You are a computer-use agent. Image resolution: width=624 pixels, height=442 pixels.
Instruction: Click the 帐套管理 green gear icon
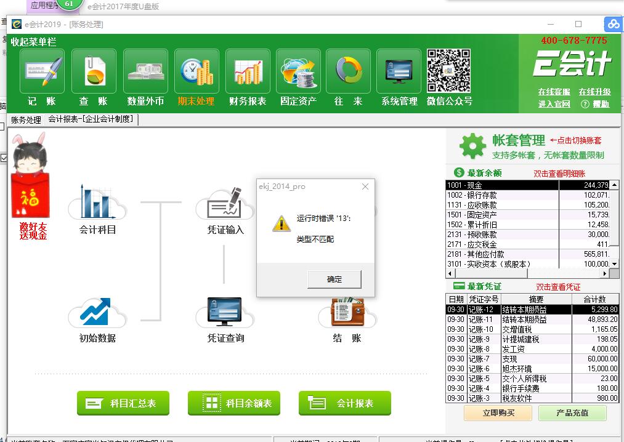pos(472,146)
